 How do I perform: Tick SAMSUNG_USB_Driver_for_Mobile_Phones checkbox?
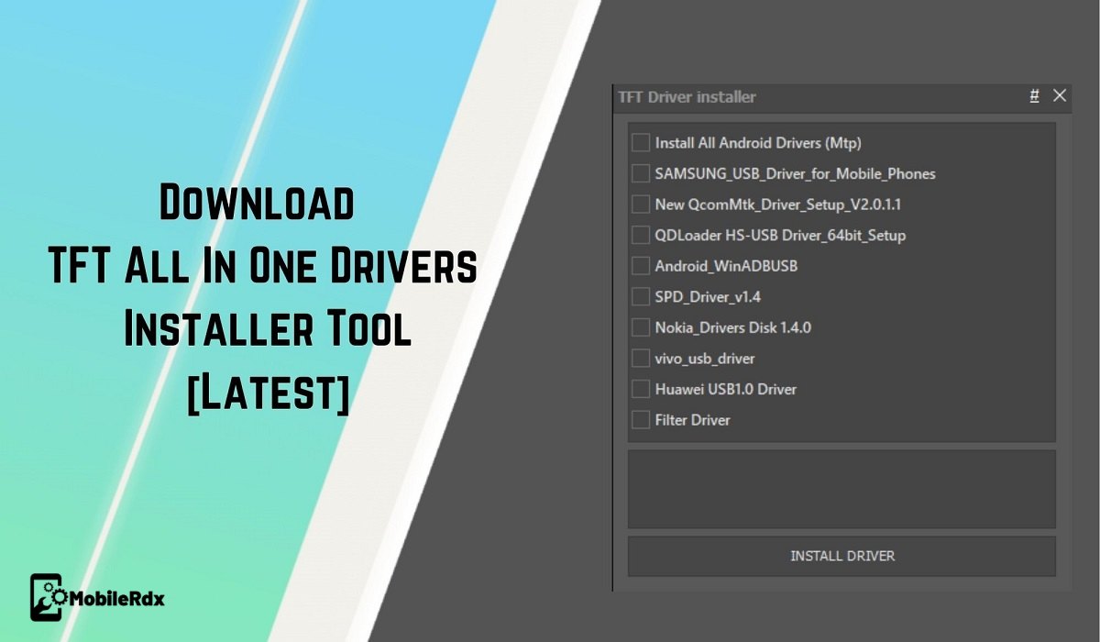click(x=640, y=173)
